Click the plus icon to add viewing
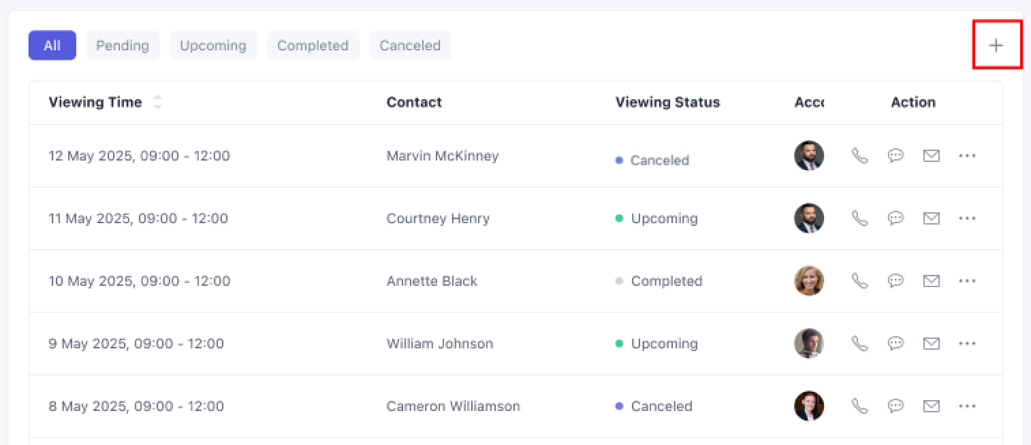This screenshot has width=1031, height=445. click(996, 45)
